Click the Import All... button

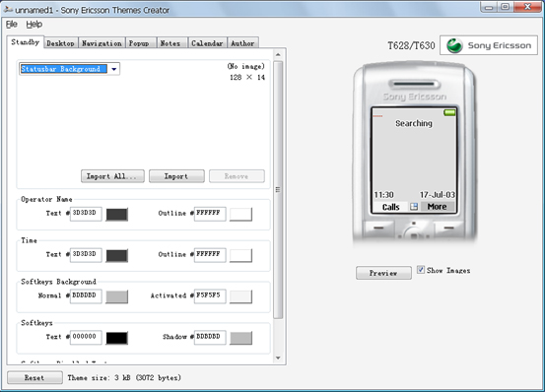pos(112,176)
